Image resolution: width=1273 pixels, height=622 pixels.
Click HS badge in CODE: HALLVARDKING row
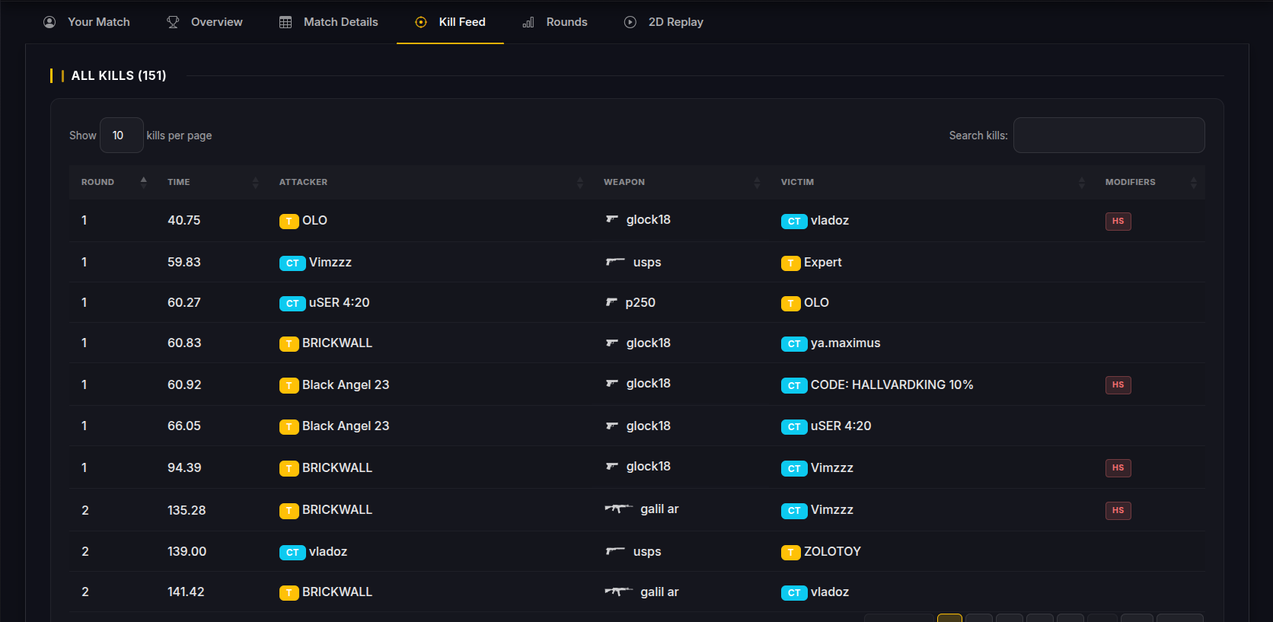(1118, 384)
